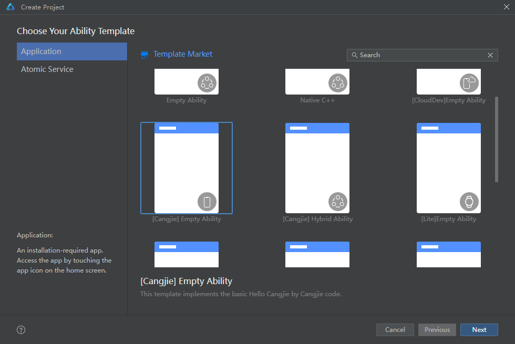The height and width of the screenshot is (344, 515).
Task: Choose the Native C++ template thumbnail
Action: (317, 81)
